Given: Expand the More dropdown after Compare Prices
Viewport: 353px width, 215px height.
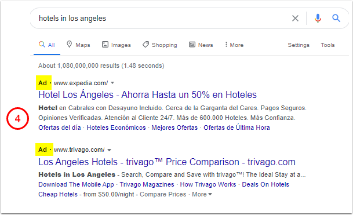Looking at the screenshot, I should click(202, 194).
